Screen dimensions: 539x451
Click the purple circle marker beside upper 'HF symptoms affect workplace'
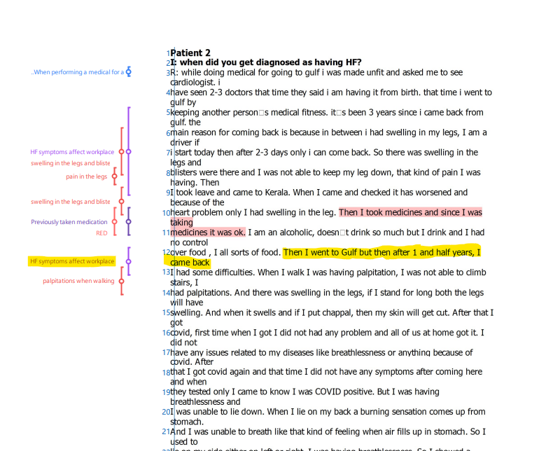point(128,152)
